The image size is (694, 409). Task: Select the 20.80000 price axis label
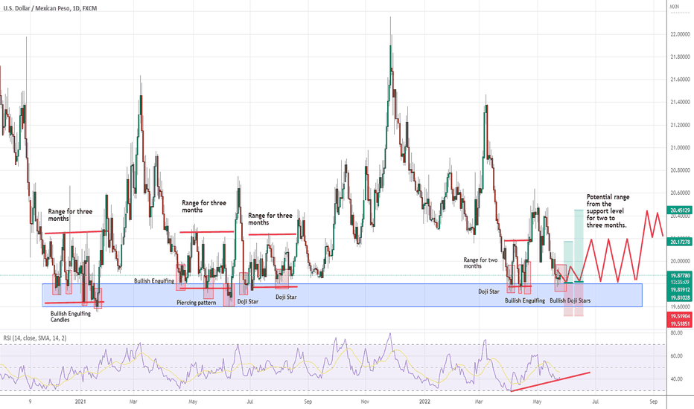pyautogui.click(x=680, y=170)
